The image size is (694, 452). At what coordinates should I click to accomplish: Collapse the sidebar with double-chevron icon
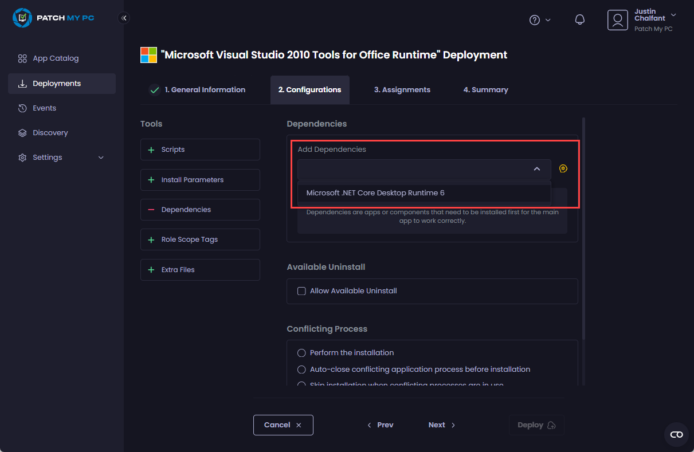coord(124,18)
